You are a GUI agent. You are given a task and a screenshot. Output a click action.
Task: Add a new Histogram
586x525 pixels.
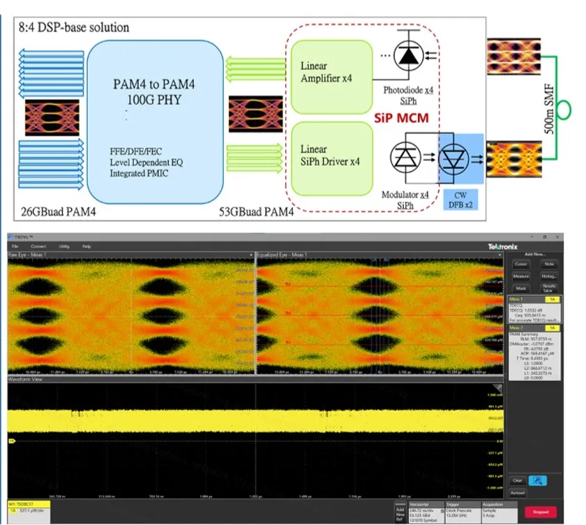pyautogui.click(x=550, y=276)
